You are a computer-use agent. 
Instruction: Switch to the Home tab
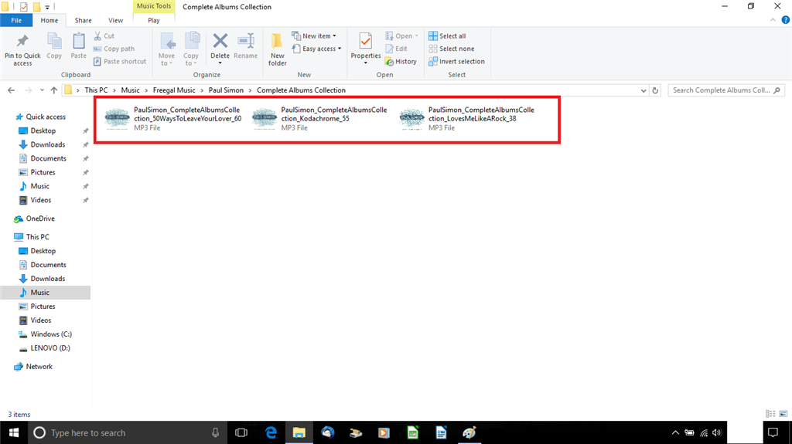point(49,20)
